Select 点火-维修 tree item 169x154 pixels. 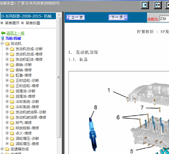tap(24, 133)
